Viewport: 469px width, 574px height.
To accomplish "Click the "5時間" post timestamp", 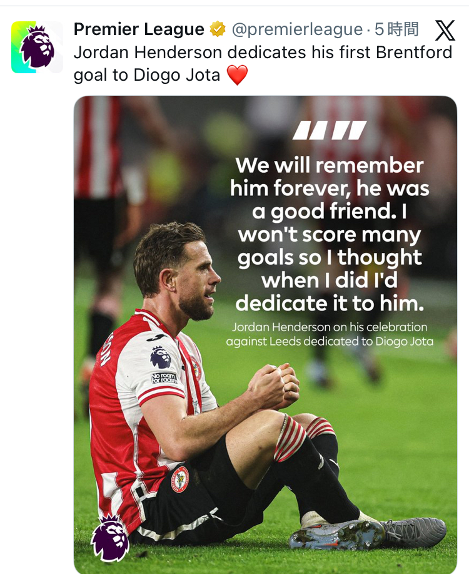I will tap(396, 29).
